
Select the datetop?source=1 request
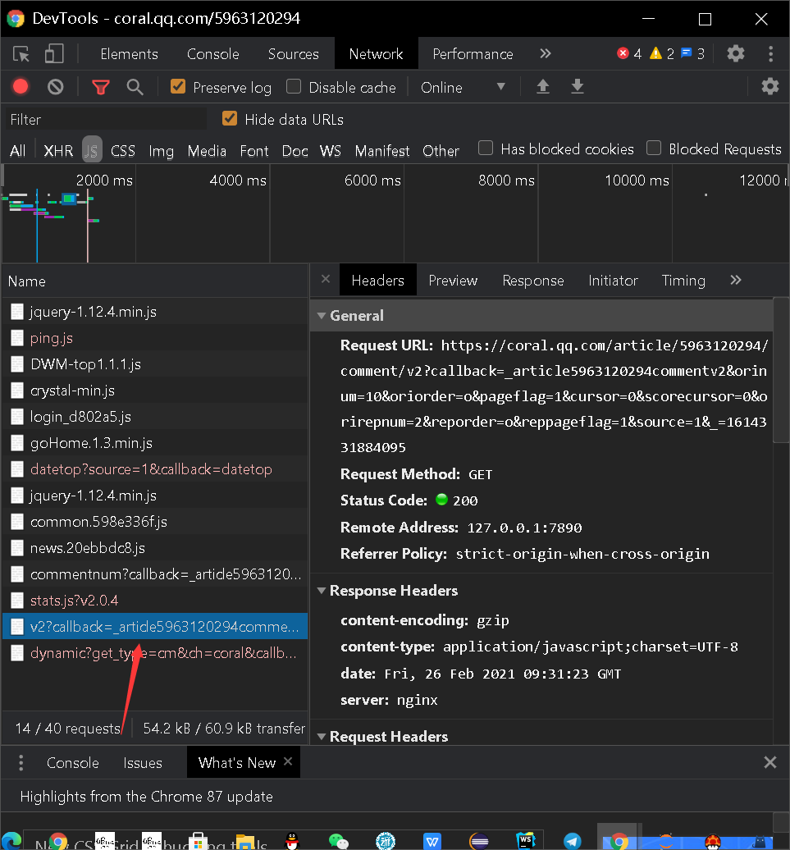[x=155, y=469]
